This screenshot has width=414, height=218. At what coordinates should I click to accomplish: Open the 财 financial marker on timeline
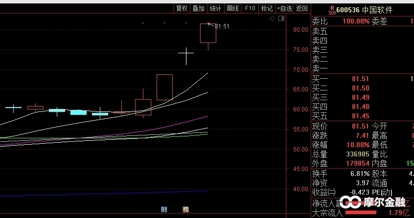164,210
